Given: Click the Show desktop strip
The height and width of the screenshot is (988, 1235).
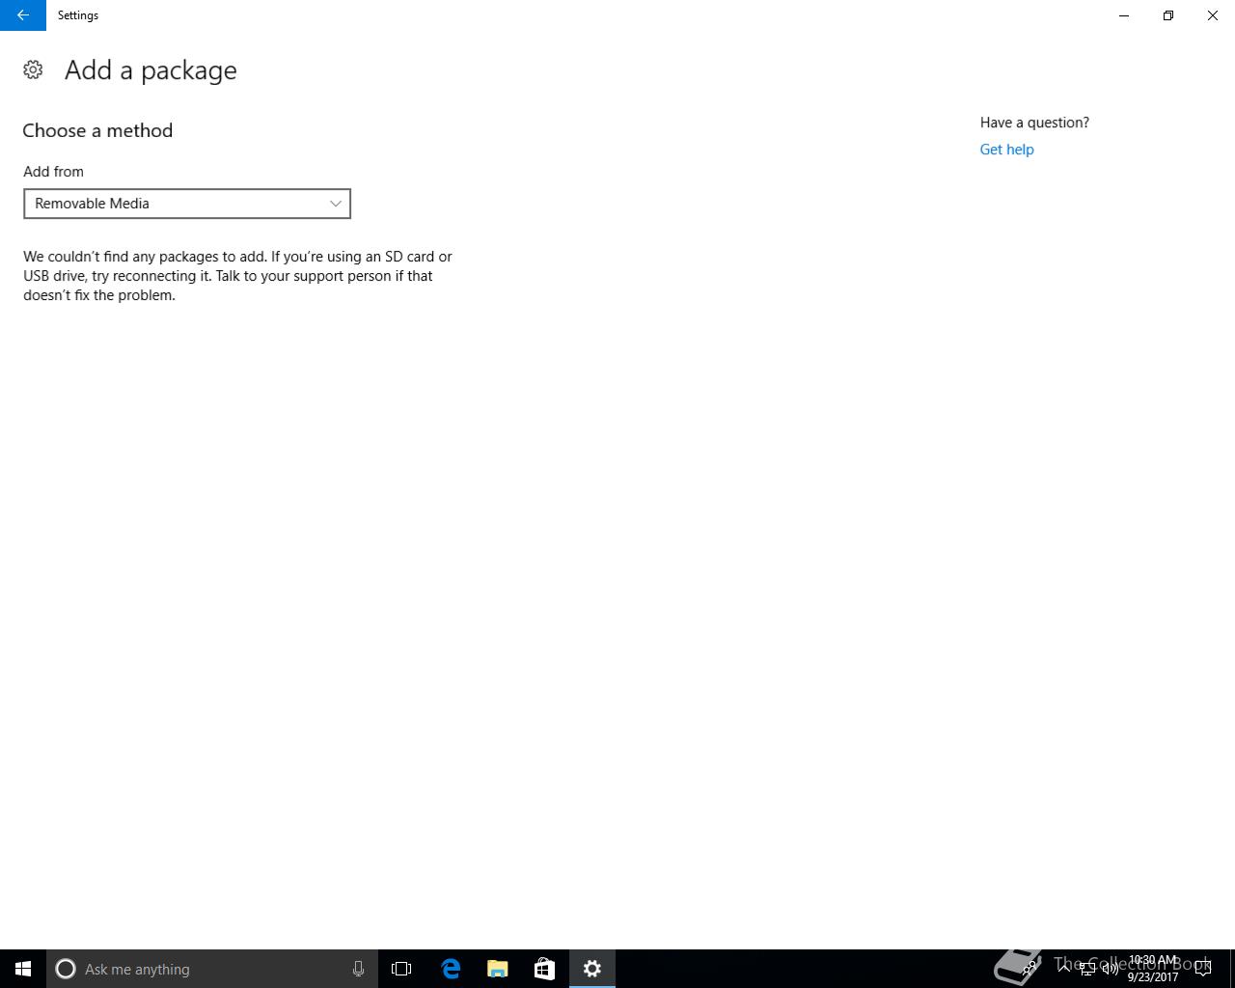Looking at the screenshot, I should (1232, 969).
